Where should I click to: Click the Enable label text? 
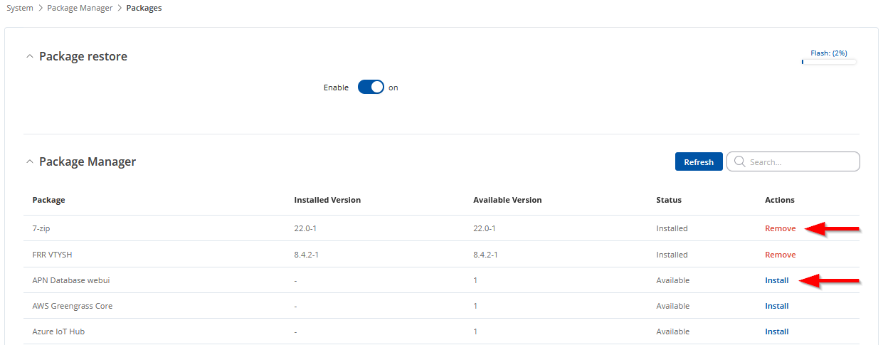(x=336, y=87)
